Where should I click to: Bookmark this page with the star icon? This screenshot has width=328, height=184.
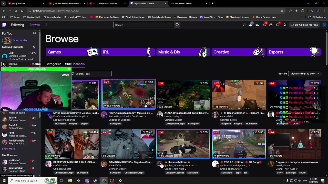click(x=282, y=11)
